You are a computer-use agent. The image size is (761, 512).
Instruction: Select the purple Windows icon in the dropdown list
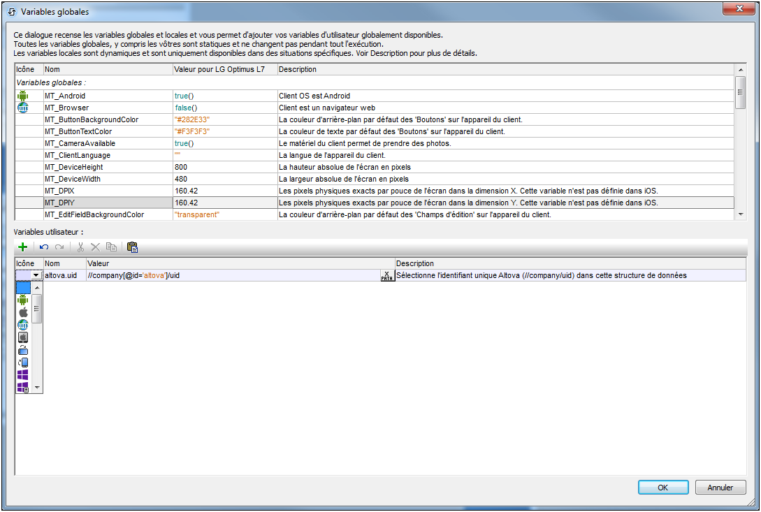(x=23, y=375)
